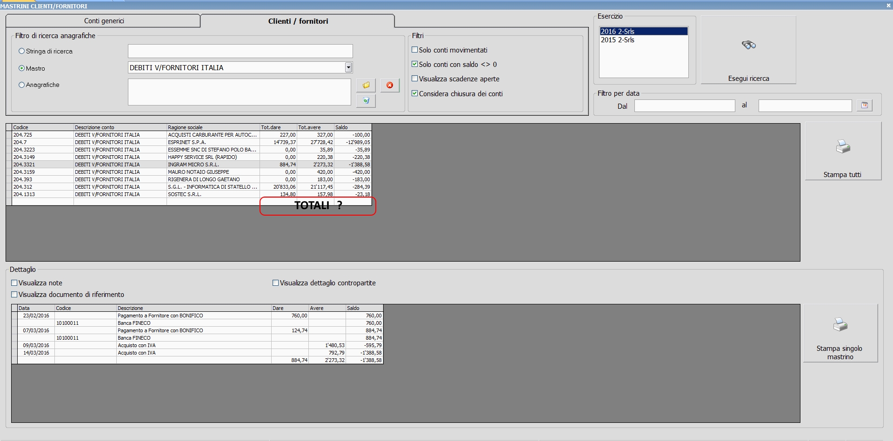Enable Visualizza scadenze aperte checkbox
893x441 pixels.
pos(415,79)
